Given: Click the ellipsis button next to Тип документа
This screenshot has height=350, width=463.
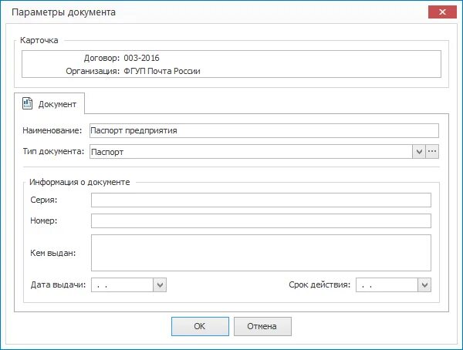Looking at the screenshot, I should tap(432, 152).
